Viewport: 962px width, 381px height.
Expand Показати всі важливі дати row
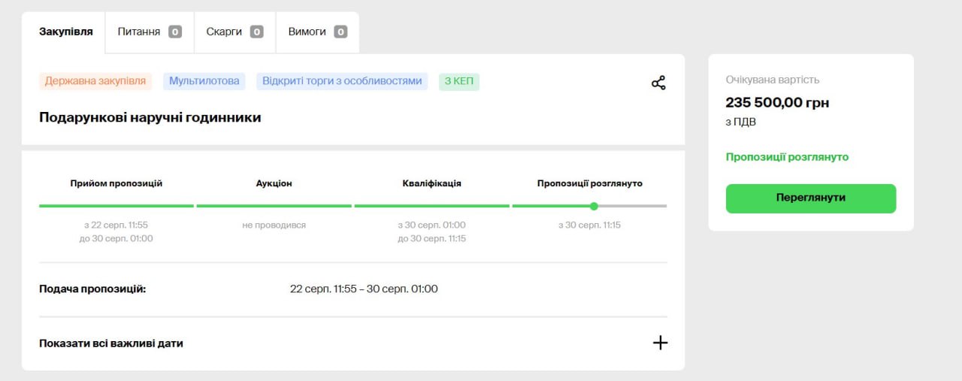(x=111, y=343)
